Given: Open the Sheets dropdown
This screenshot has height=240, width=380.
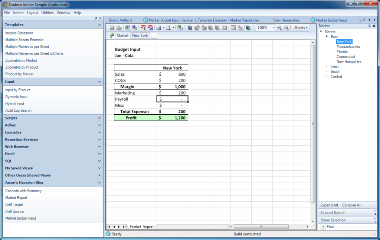Looking at the screenshot, I should tap(301, 27).
